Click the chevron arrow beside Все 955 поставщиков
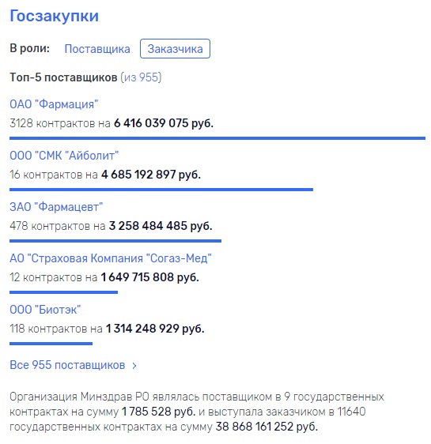The height and width of the screenshot is (444, 431). coord(134,366)
